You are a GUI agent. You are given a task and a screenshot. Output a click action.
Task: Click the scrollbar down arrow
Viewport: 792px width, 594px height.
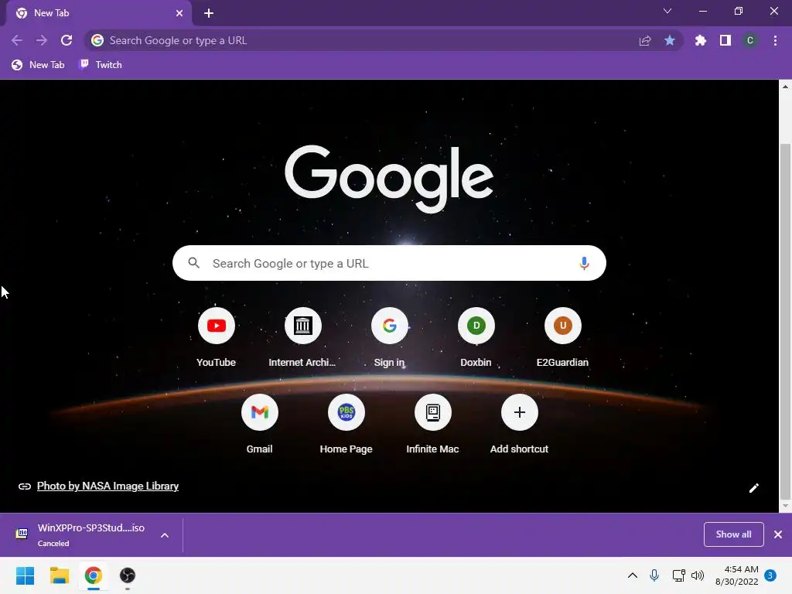785,506
